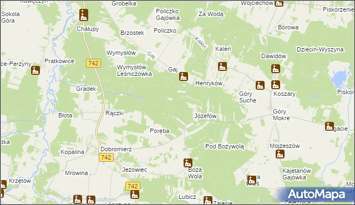This screenshot has height=205, width=355.
Task: Select the Sokola Góra label
Action: pyautogui.click(x=11, y=17)
